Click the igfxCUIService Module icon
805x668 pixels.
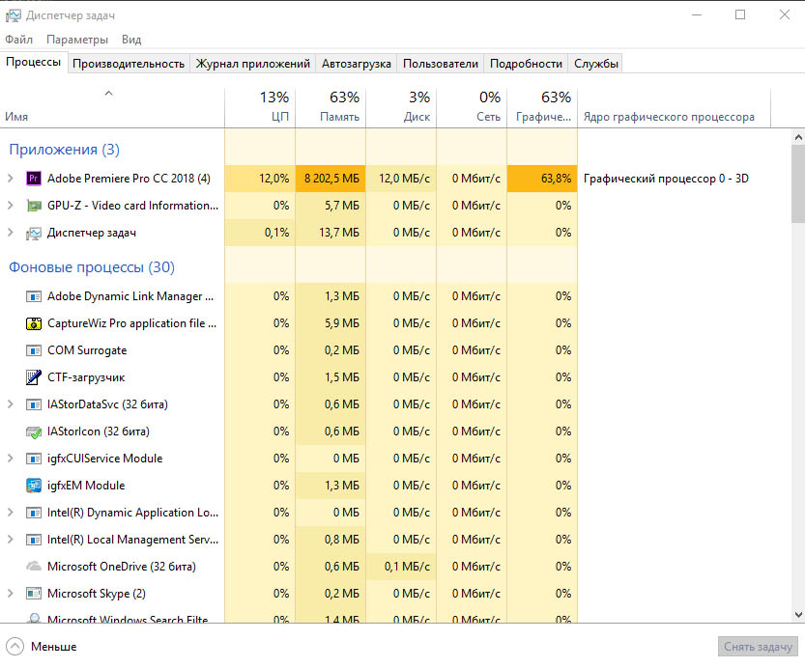click(x=34, y=459)
